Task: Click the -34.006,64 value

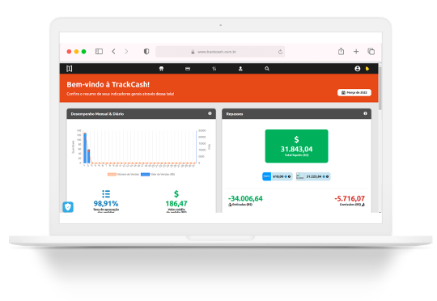Action: tap(245, 198)
